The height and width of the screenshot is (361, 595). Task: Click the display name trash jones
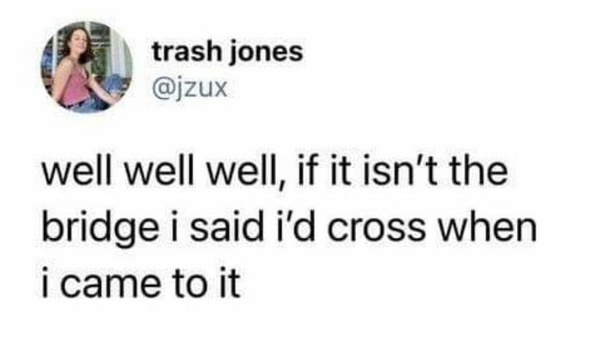tap(227, 52)
